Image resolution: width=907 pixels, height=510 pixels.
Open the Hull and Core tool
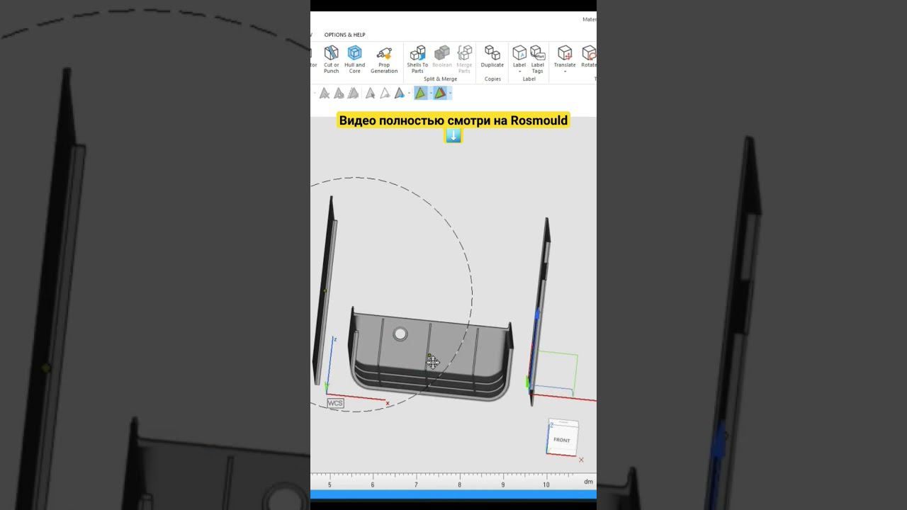pyautogui.click(x=354, y=59)
